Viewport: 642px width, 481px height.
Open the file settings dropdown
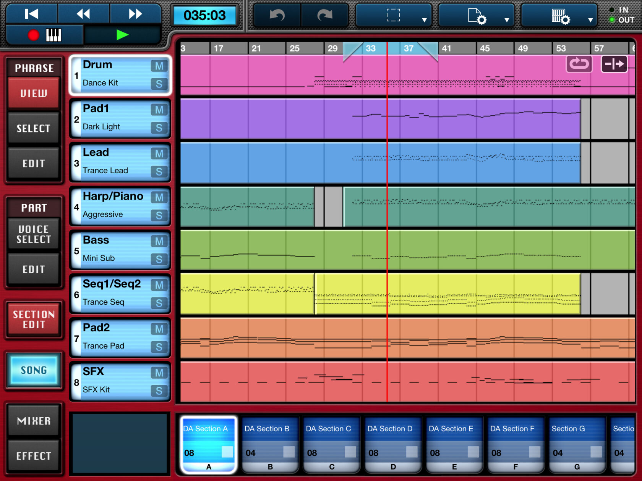(477, 16)
